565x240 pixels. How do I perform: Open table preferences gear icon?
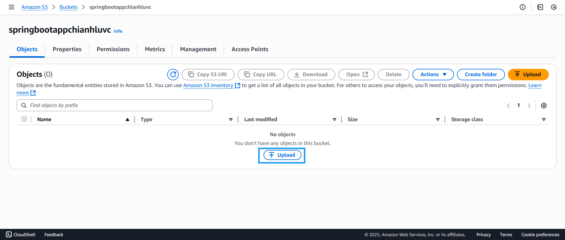[x=544, y=106]
